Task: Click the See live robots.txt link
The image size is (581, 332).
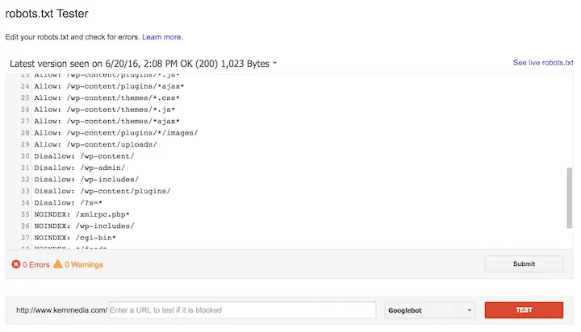Action: [x=542, y=62]
